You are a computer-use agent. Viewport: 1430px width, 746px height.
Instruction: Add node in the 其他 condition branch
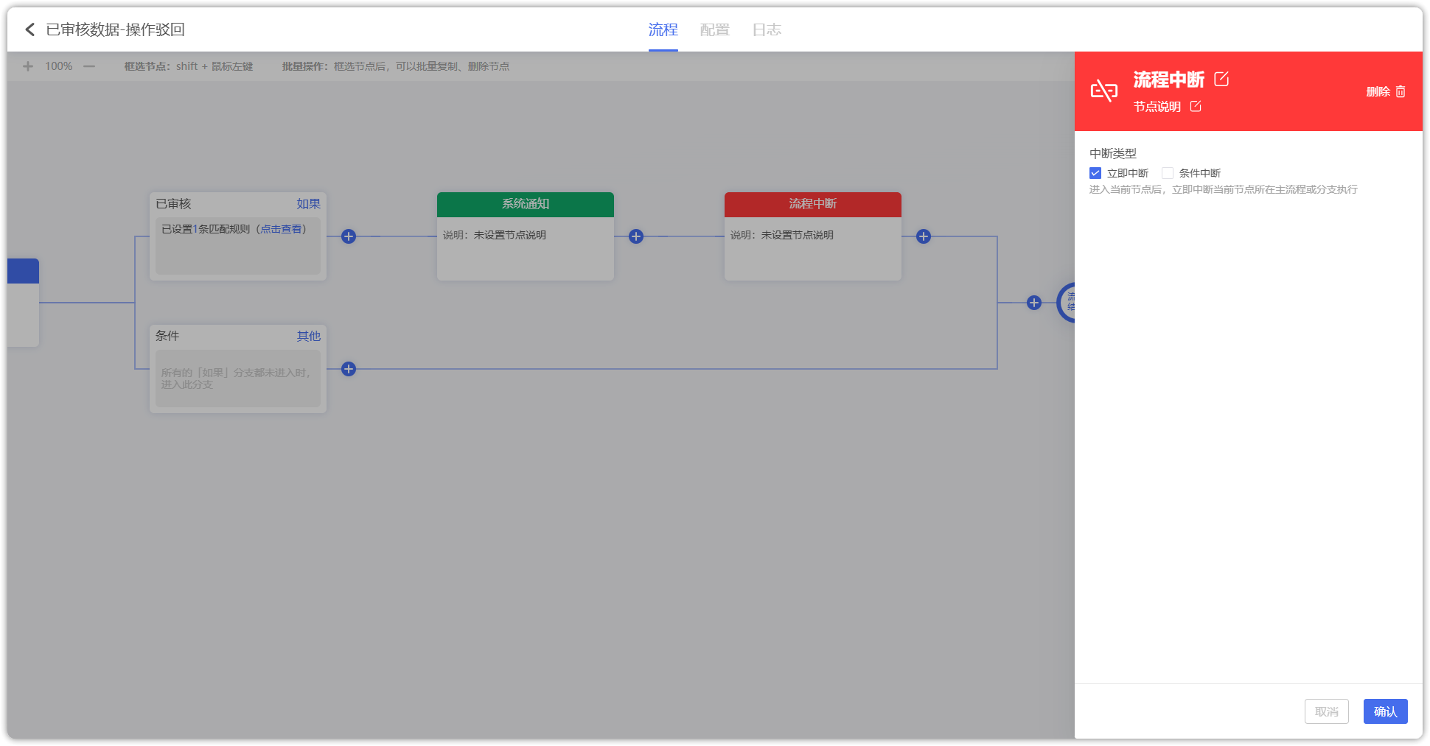(x=349, y=369)
